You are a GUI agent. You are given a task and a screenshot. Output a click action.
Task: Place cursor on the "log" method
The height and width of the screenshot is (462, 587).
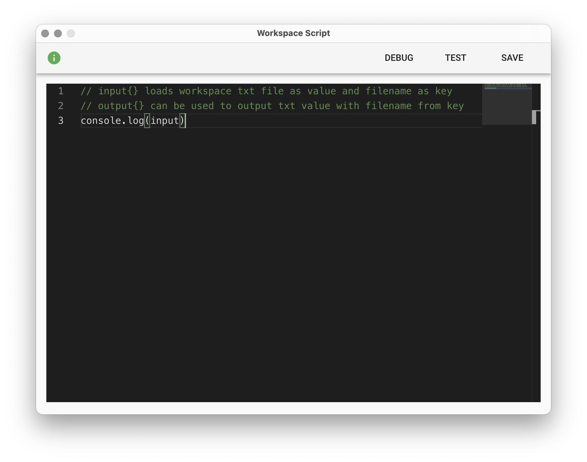tap(136, 121)
